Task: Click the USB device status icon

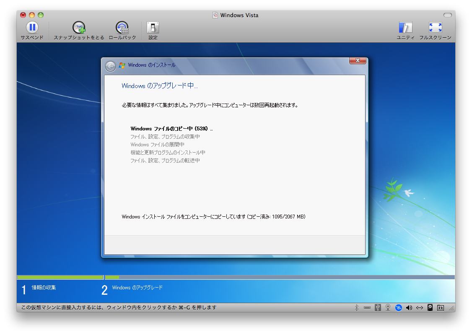Action: 378,308
